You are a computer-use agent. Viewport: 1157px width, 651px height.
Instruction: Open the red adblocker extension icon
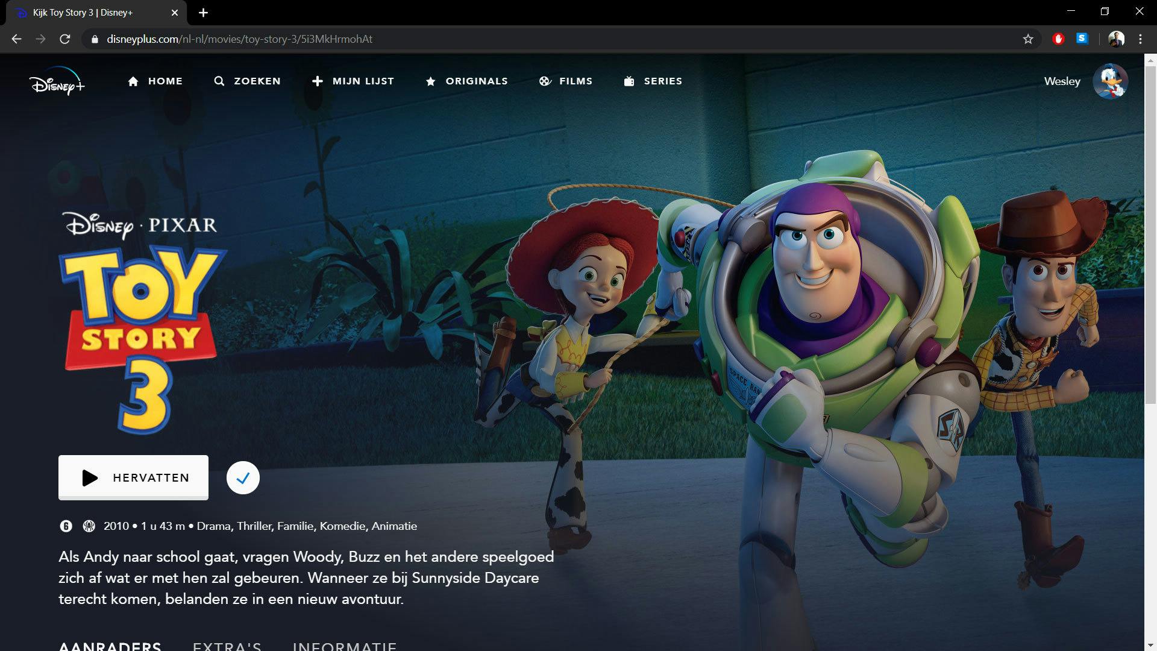tap(1059, 39)
